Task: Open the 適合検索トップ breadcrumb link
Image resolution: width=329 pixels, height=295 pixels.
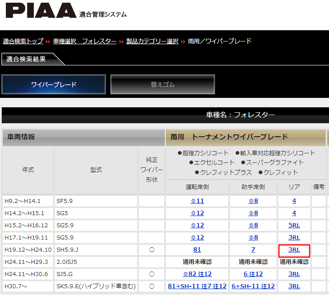Action: pos(23,41)
